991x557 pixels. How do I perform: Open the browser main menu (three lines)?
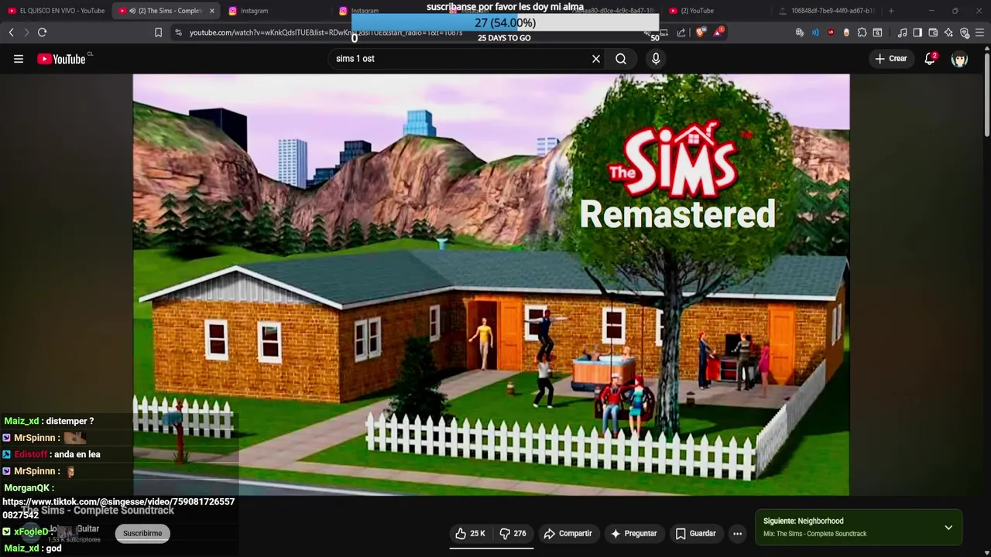coord(980,32)
